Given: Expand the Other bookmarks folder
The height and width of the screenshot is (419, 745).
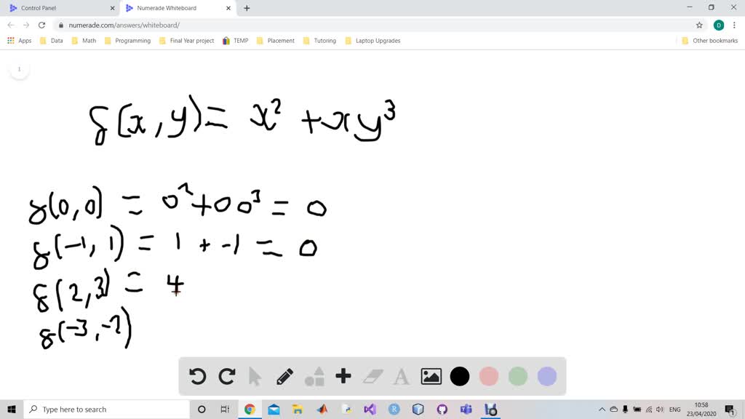Looking at the screenshot, I should tap(709, 41).
